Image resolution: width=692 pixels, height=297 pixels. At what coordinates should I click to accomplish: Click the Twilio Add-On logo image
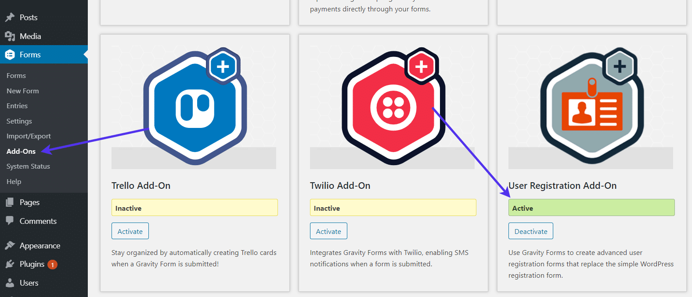393,106
